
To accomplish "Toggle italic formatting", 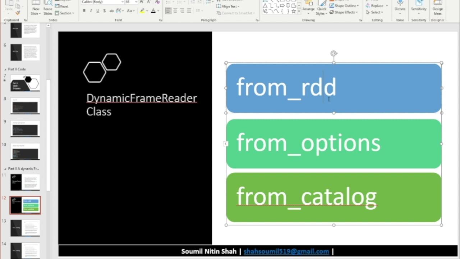I will coord(91,11).
